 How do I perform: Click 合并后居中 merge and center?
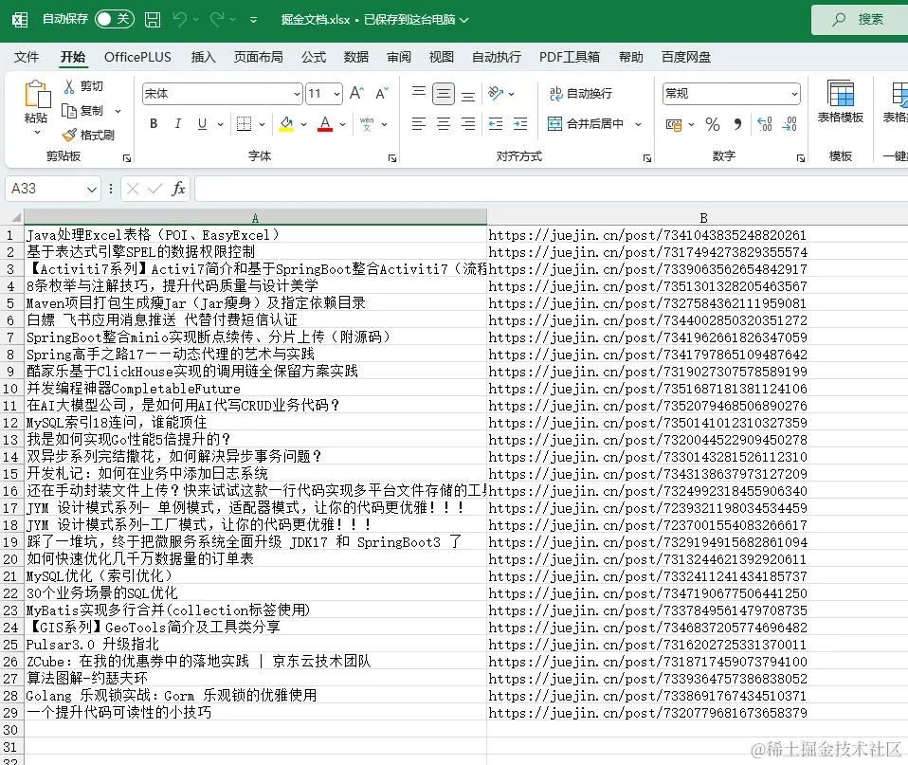[586, 123]
